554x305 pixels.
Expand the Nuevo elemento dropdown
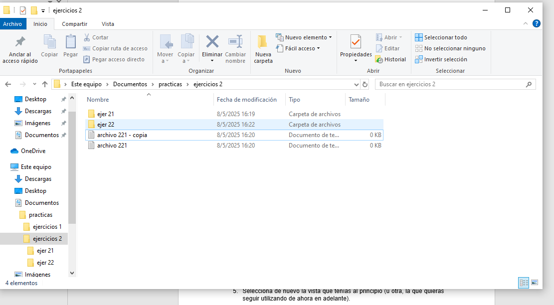pos(304,37)
